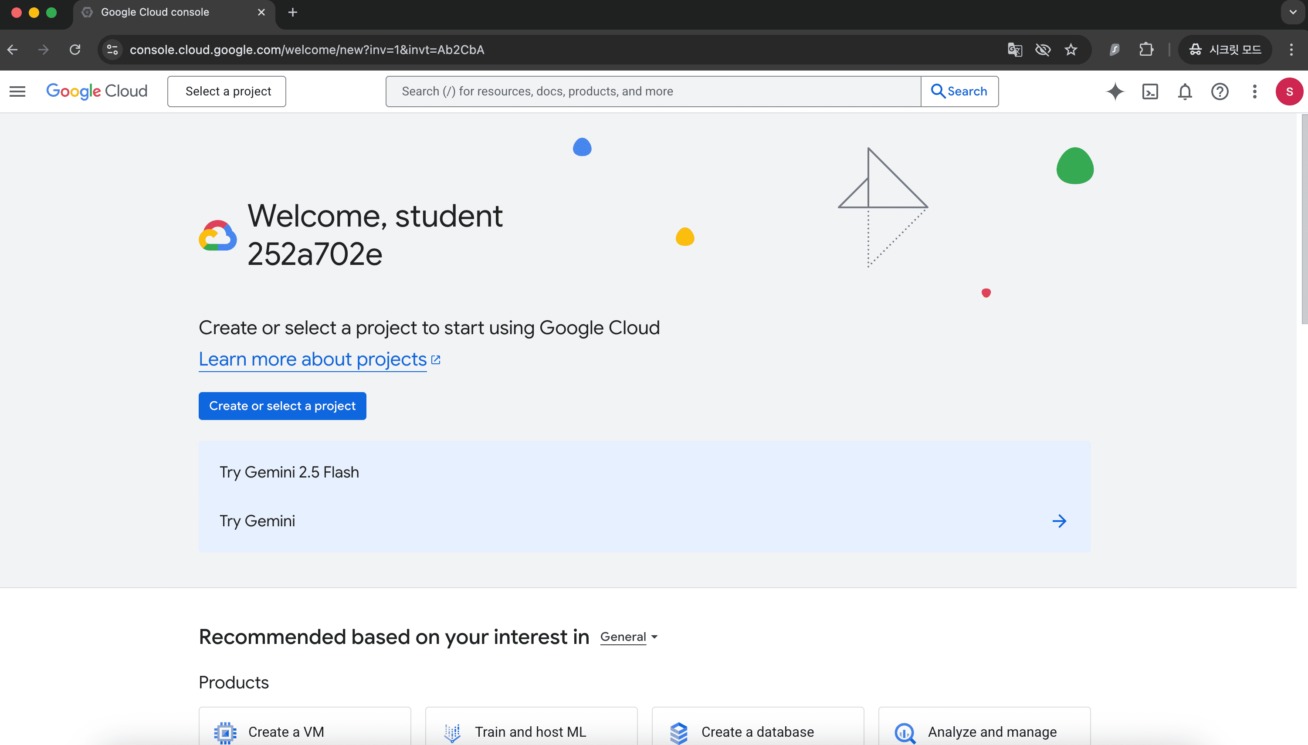
Task: Click the Welcome, student 252a702e heading
Action: tap(375, 235)
